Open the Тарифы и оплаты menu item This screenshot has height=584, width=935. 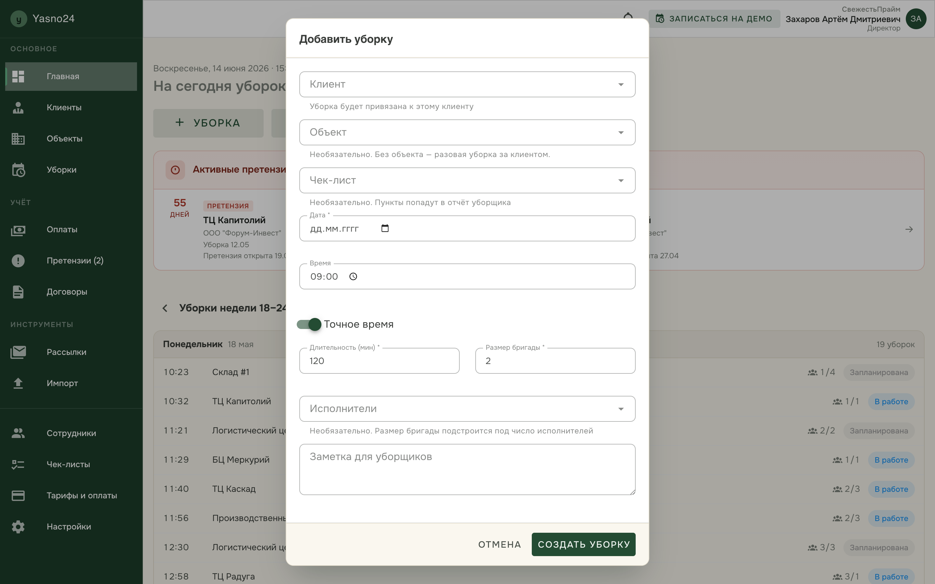coord(71,495)
